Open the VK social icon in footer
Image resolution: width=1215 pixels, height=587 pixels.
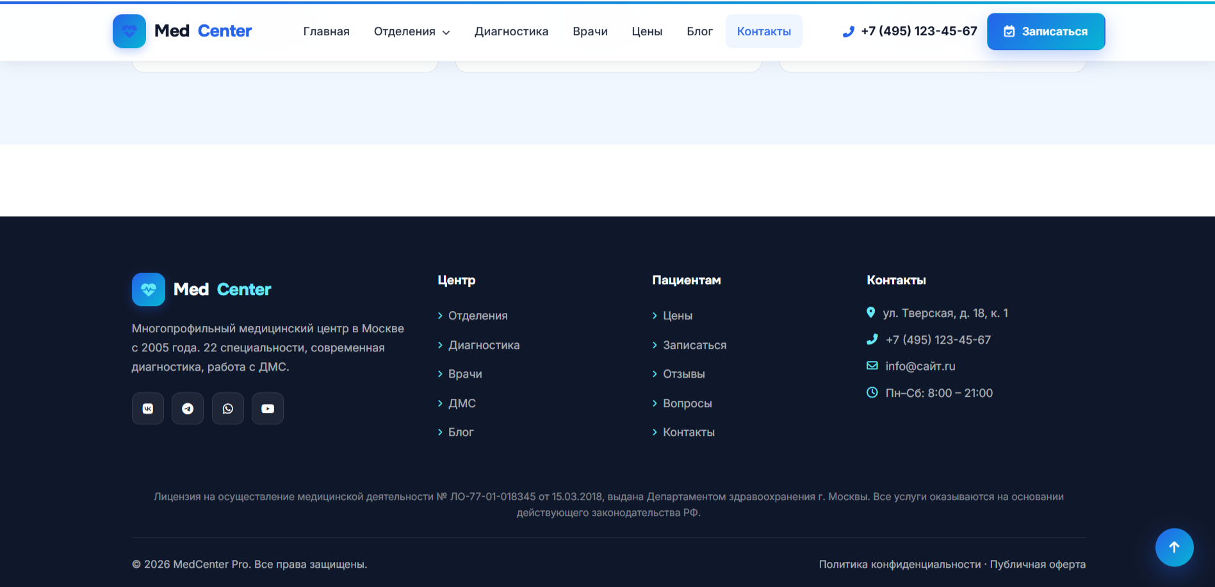[x=148, y=408]
